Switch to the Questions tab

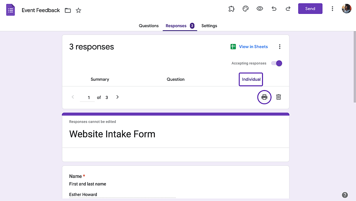point(149,26)
